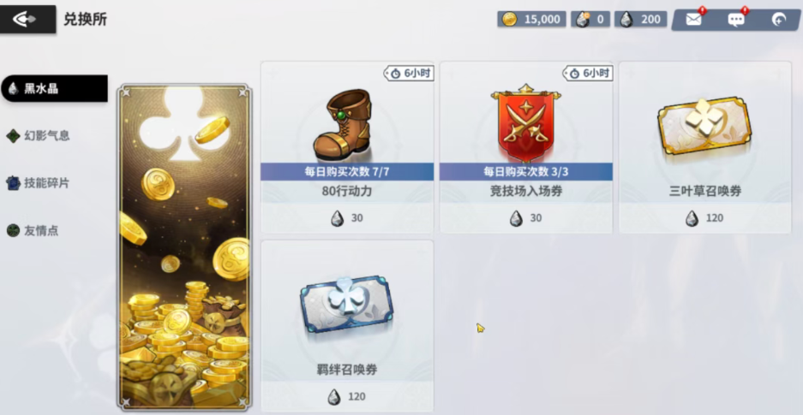This screenshot has width=803, height=415.
Task: Click the gold coins clover banner
Action: tap(184, 247)
